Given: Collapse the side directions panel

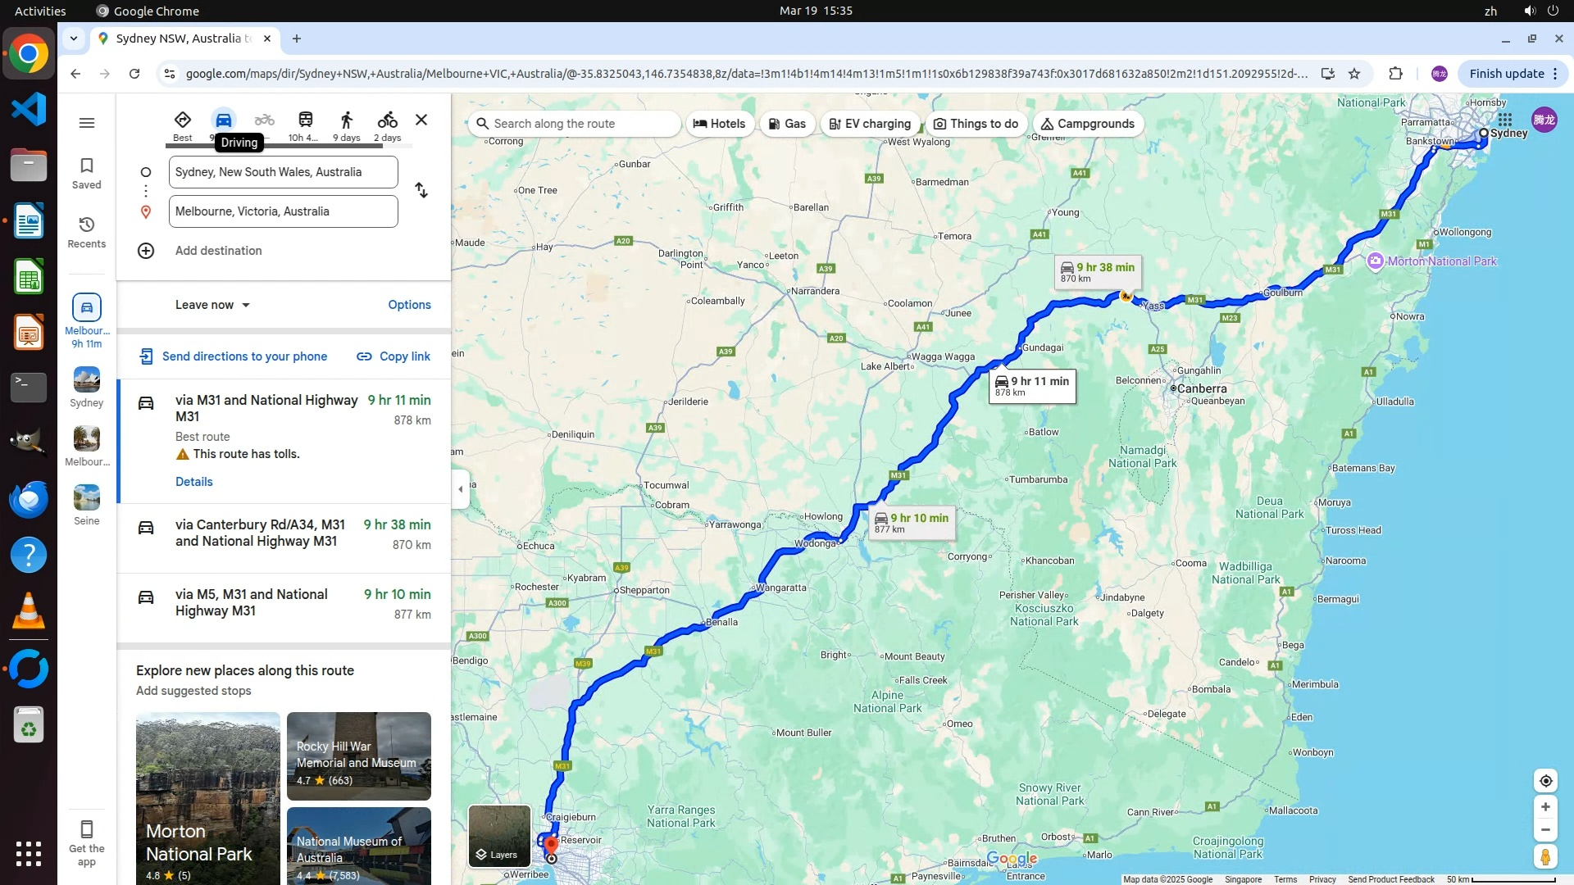Looking at the screenshot, I should click(x=460, y=489).
